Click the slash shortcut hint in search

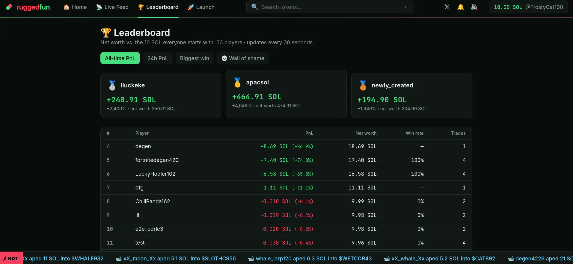pos(405,7)
